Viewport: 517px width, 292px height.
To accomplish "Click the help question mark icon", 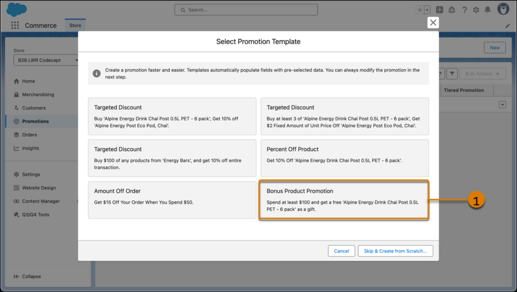I will coord(464,10).
